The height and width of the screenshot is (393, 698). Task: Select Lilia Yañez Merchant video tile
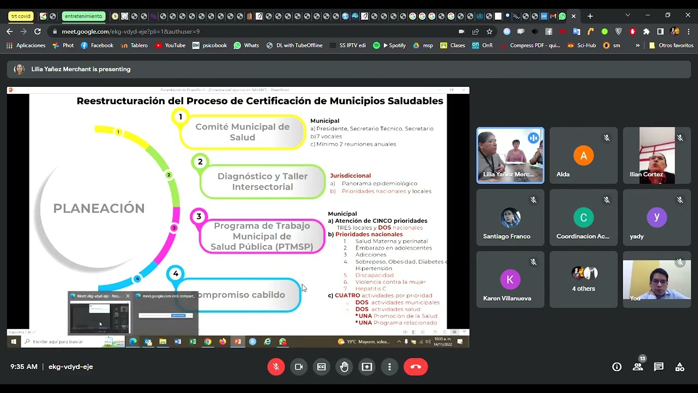(510, 156)
